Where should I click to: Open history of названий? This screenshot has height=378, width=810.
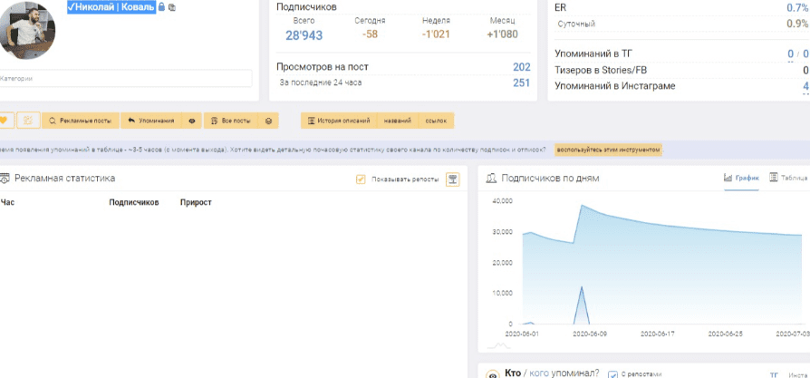[398, 121]
